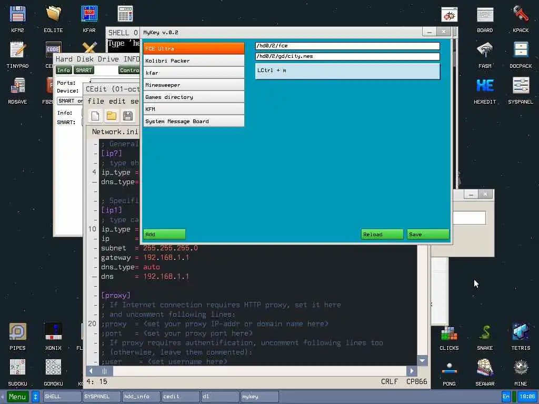Image resolution: width=539 pixels, height=404 pixels.
Task: Launch the TETRIS game icon
Action: click(x=521, y=337)
